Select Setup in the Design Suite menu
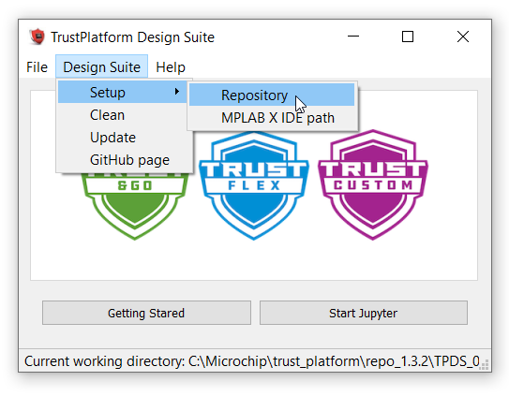 [x=122, y=93]
